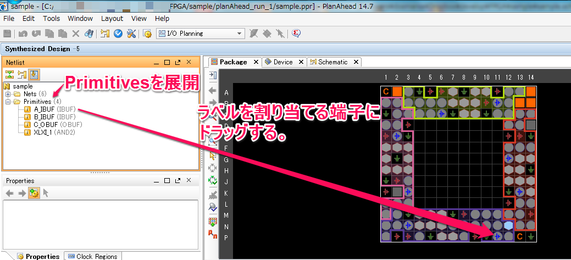571x260 pixels.
Task: Click the yellow select cursor in Package side toolbar
Action: click(213, 156)
